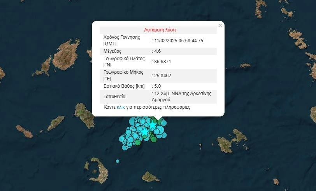Click the isolated small cyan circle marker
The image size is (316, 191).
pyautogui.click(x=118, y=161)
